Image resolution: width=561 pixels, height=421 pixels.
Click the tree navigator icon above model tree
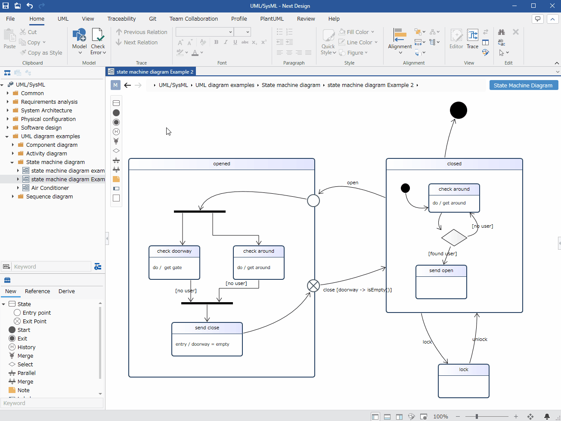[7, 73]
